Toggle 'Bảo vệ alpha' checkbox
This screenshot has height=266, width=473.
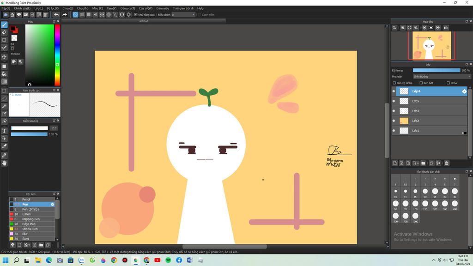tap(394, 83)
